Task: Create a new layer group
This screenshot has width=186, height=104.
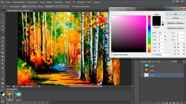Action: point(174,103)
